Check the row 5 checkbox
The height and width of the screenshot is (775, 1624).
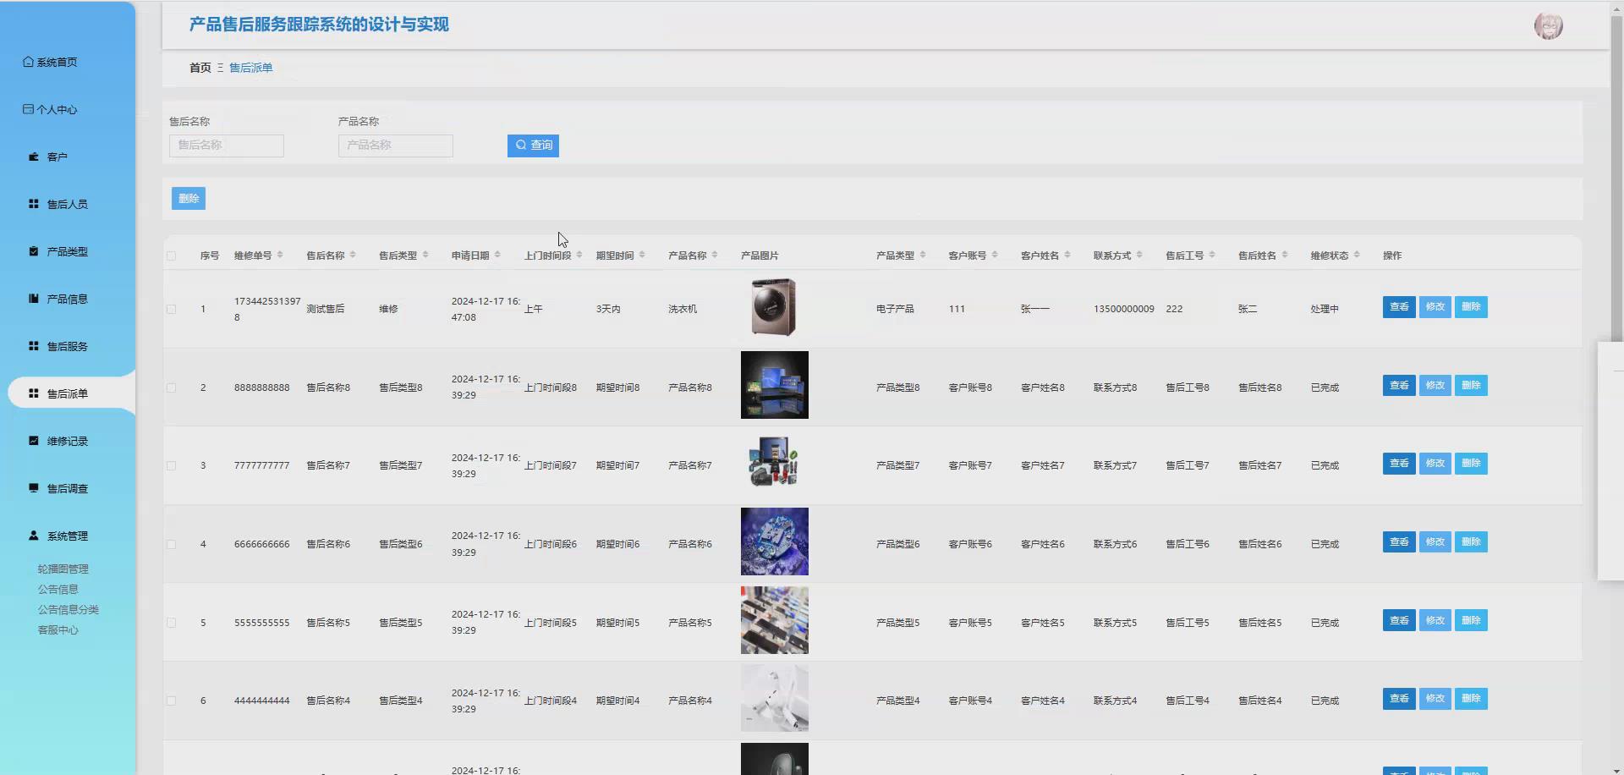point(172,623)
